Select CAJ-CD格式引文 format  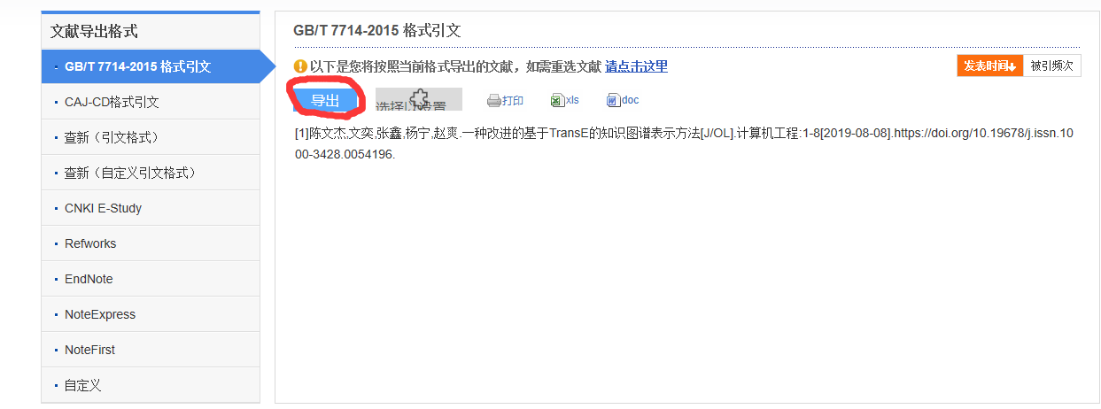(151, 102)
